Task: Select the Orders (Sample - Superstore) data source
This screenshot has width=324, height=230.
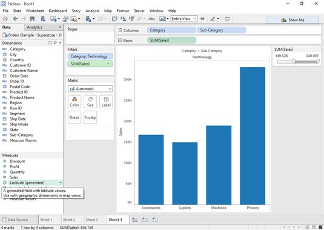Action: 32,35
